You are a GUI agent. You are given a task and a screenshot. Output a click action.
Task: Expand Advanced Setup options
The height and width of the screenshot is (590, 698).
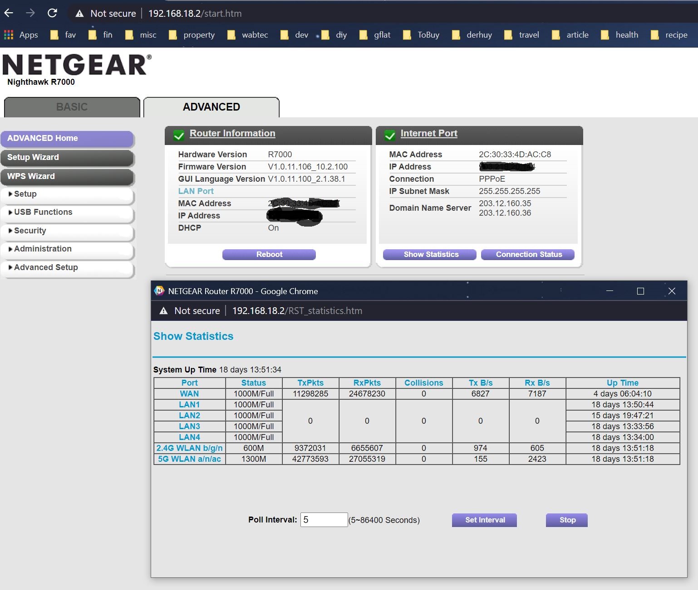point(46,267)
